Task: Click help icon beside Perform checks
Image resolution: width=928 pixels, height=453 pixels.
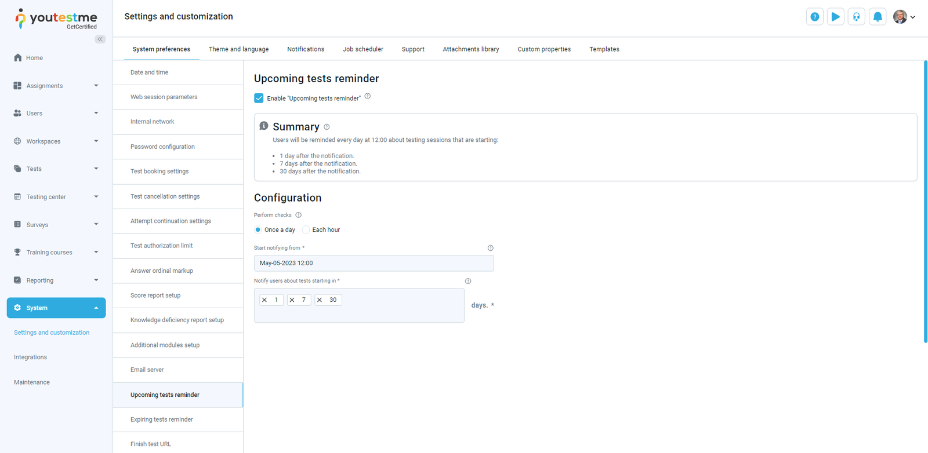Action: coord(299,215)
